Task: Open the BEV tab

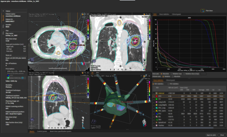Action: (98, 73)
